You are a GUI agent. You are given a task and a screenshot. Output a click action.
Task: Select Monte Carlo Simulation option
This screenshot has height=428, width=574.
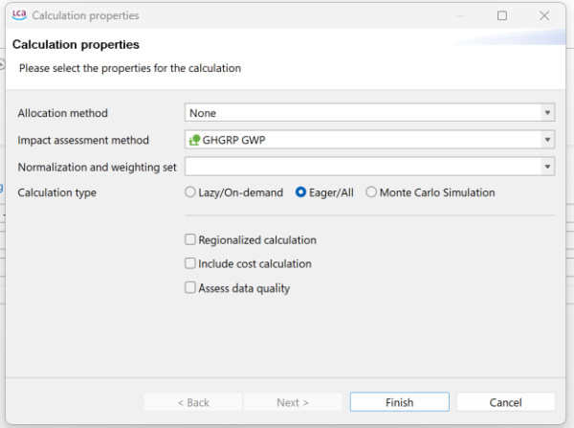(371, 192)
